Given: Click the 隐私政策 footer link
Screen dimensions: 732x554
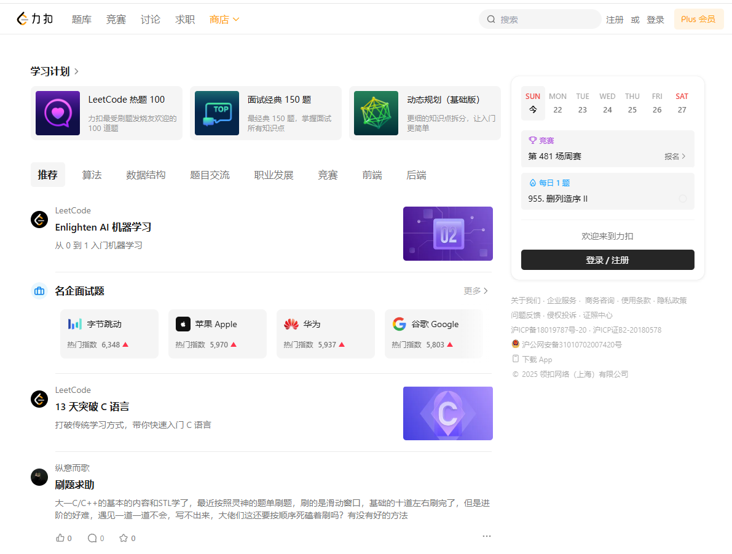Looking at the screenshot, I should click(x=672, y=300).
